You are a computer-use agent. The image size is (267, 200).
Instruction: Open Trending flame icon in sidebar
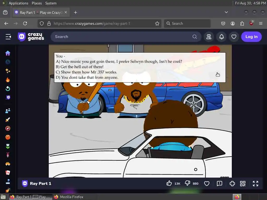[8, 80]
